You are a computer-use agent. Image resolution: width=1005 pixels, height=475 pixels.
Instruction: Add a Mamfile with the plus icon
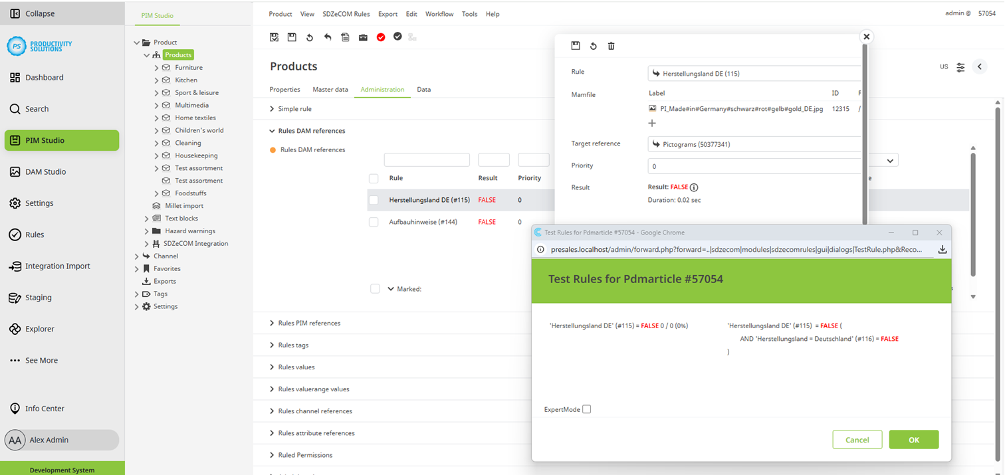(x=652, y=123)
